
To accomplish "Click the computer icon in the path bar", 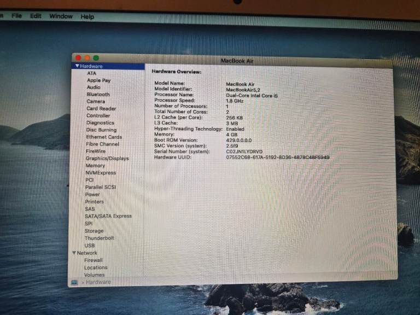I will tap(74, 282).
